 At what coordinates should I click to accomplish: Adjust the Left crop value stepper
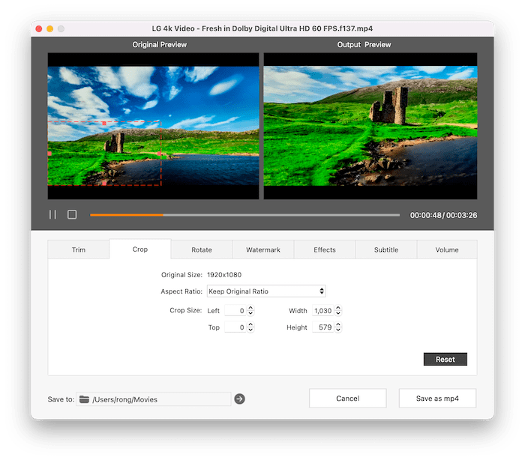250,311
